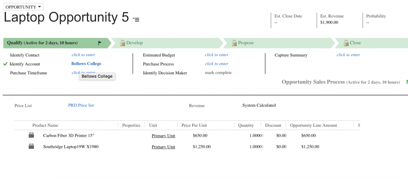Open the Bellows College account link
The width and height of the screenshot is (408, 178).
point(86,64)
